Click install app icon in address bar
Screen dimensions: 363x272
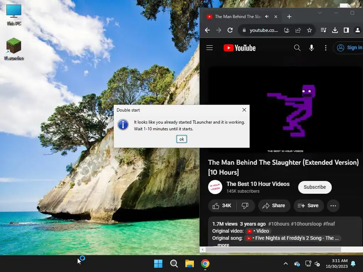pos(286,30)
